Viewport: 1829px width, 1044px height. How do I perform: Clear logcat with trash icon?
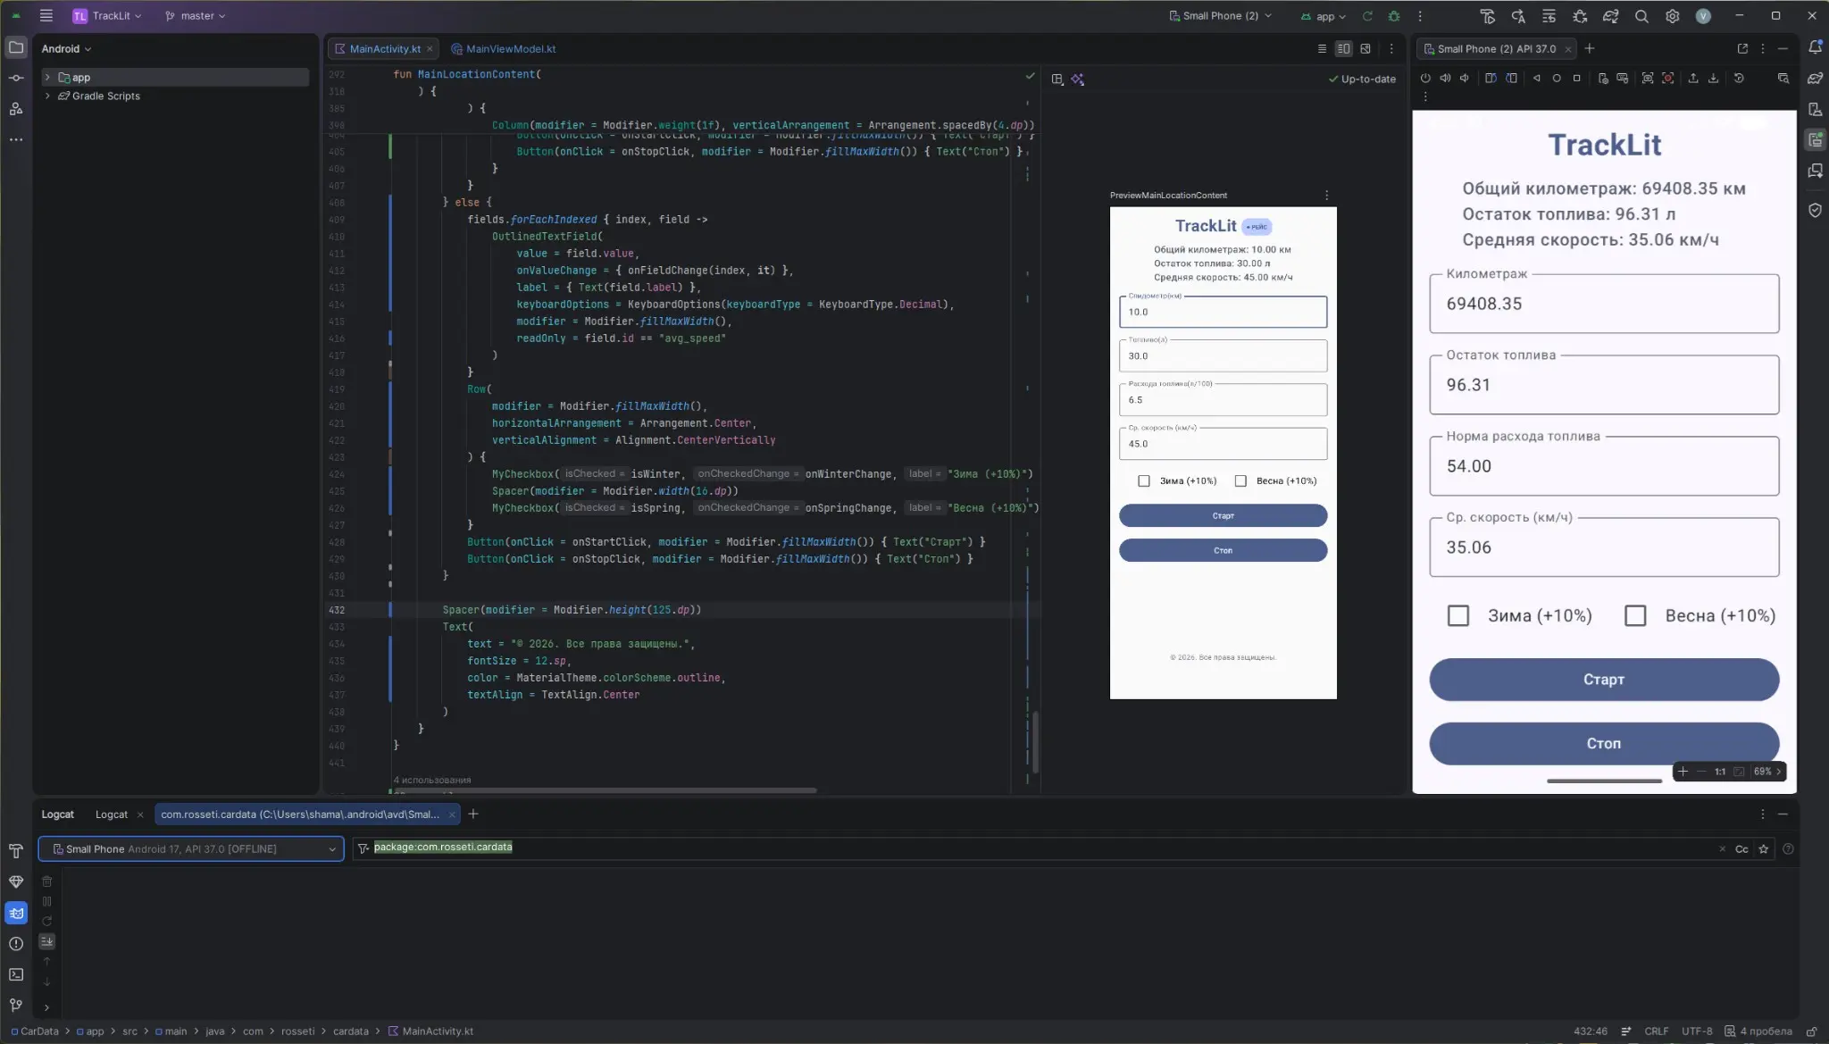[46, 881]
